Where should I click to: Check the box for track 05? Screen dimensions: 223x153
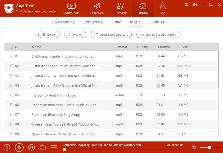point(12,95)
